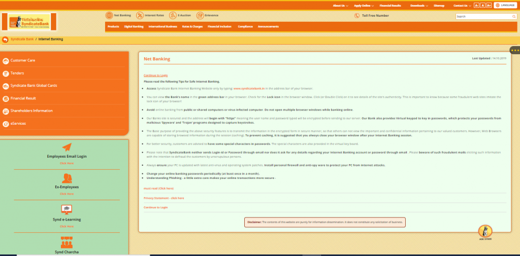Open the Net Banking icon in header
Image resolution: width=520 pixels, height=256 pixels.
(109, 15)
